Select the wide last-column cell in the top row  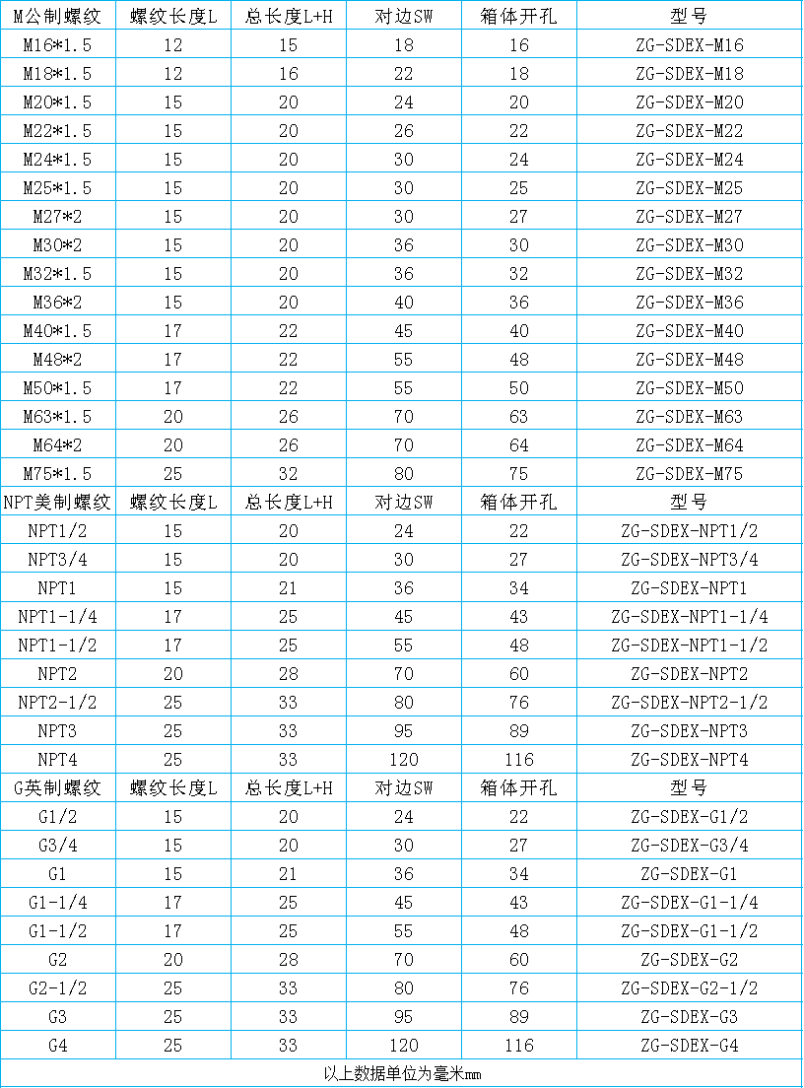pos(689,15)
